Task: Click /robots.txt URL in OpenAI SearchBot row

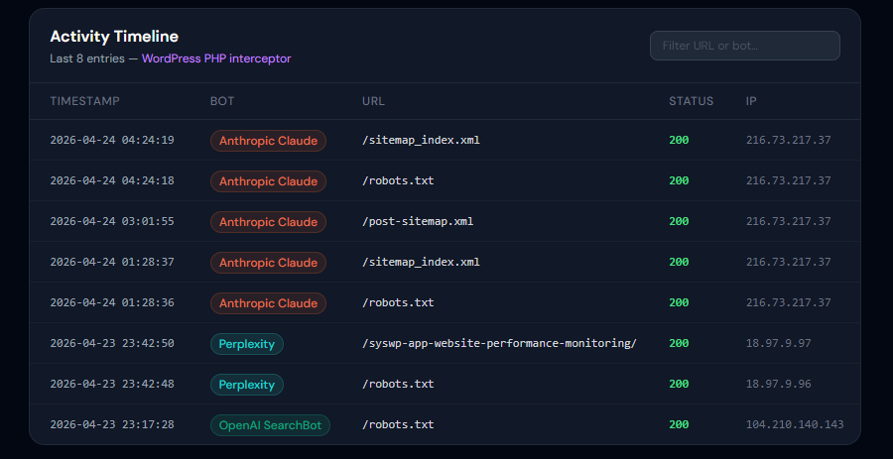Action: tap(398, 424)
